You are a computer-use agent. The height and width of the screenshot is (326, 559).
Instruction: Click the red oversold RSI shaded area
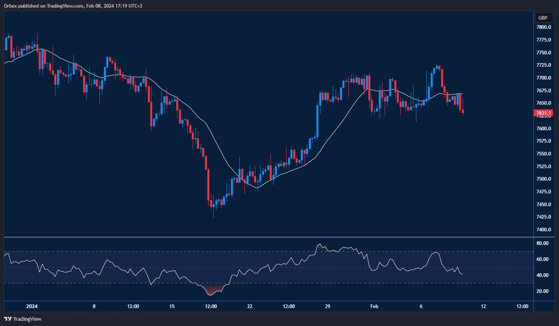[x=211, y=290]
